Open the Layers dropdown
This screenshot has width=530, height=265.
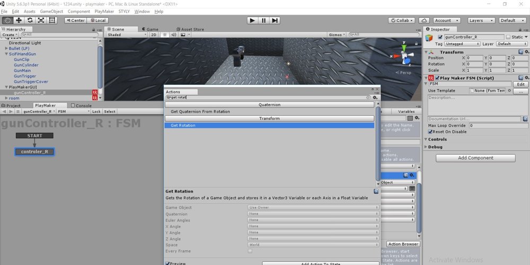[x=481, y=20]
